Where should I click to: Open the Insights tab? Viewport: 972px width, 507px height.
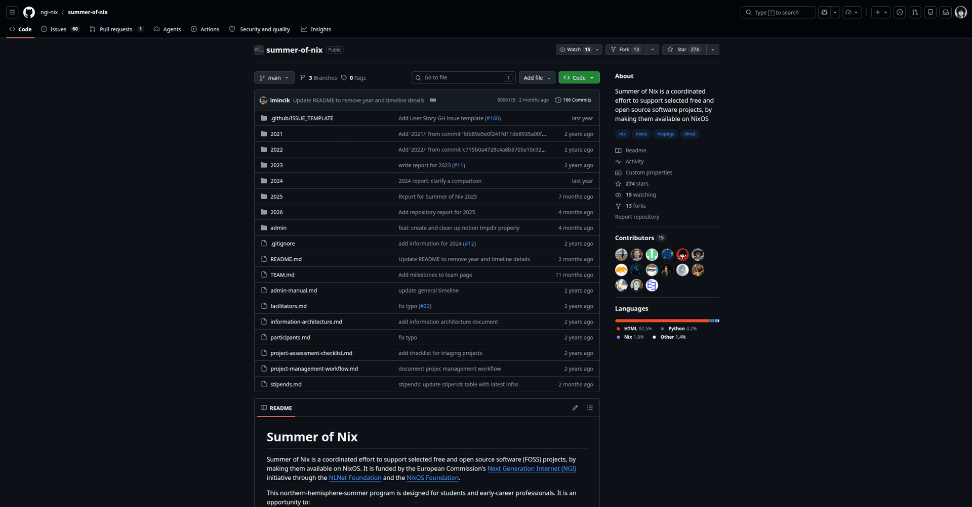click(316, 29)
